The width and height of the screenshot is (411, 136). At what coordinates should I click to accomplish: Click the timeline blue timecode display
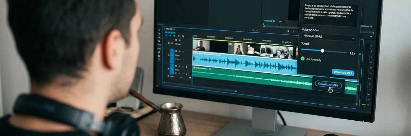[x=170, y=32]
